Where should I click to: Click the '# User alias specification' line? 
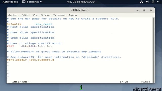pos(30,33)
